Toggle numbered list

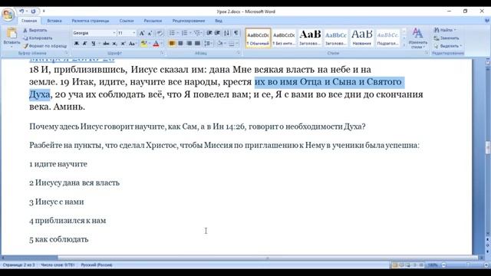[x=184, y=33]
